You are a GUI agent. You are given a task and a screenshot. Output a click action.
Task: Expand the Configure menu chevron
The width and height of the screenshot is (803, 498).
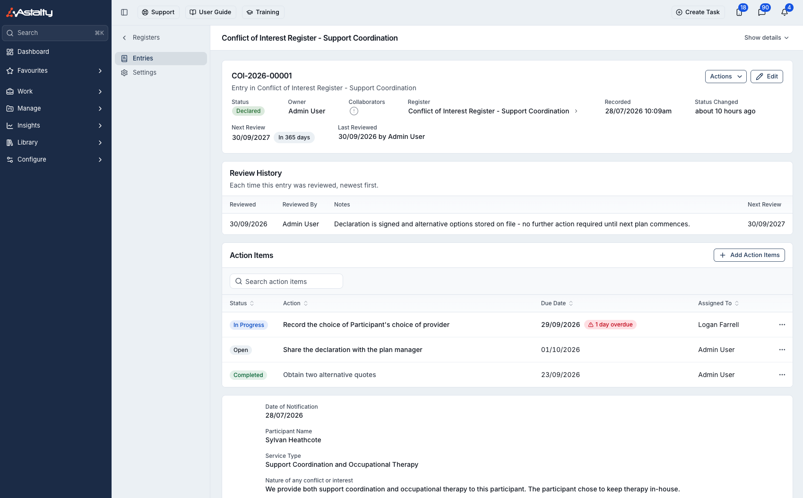click(x=100, y=160)
